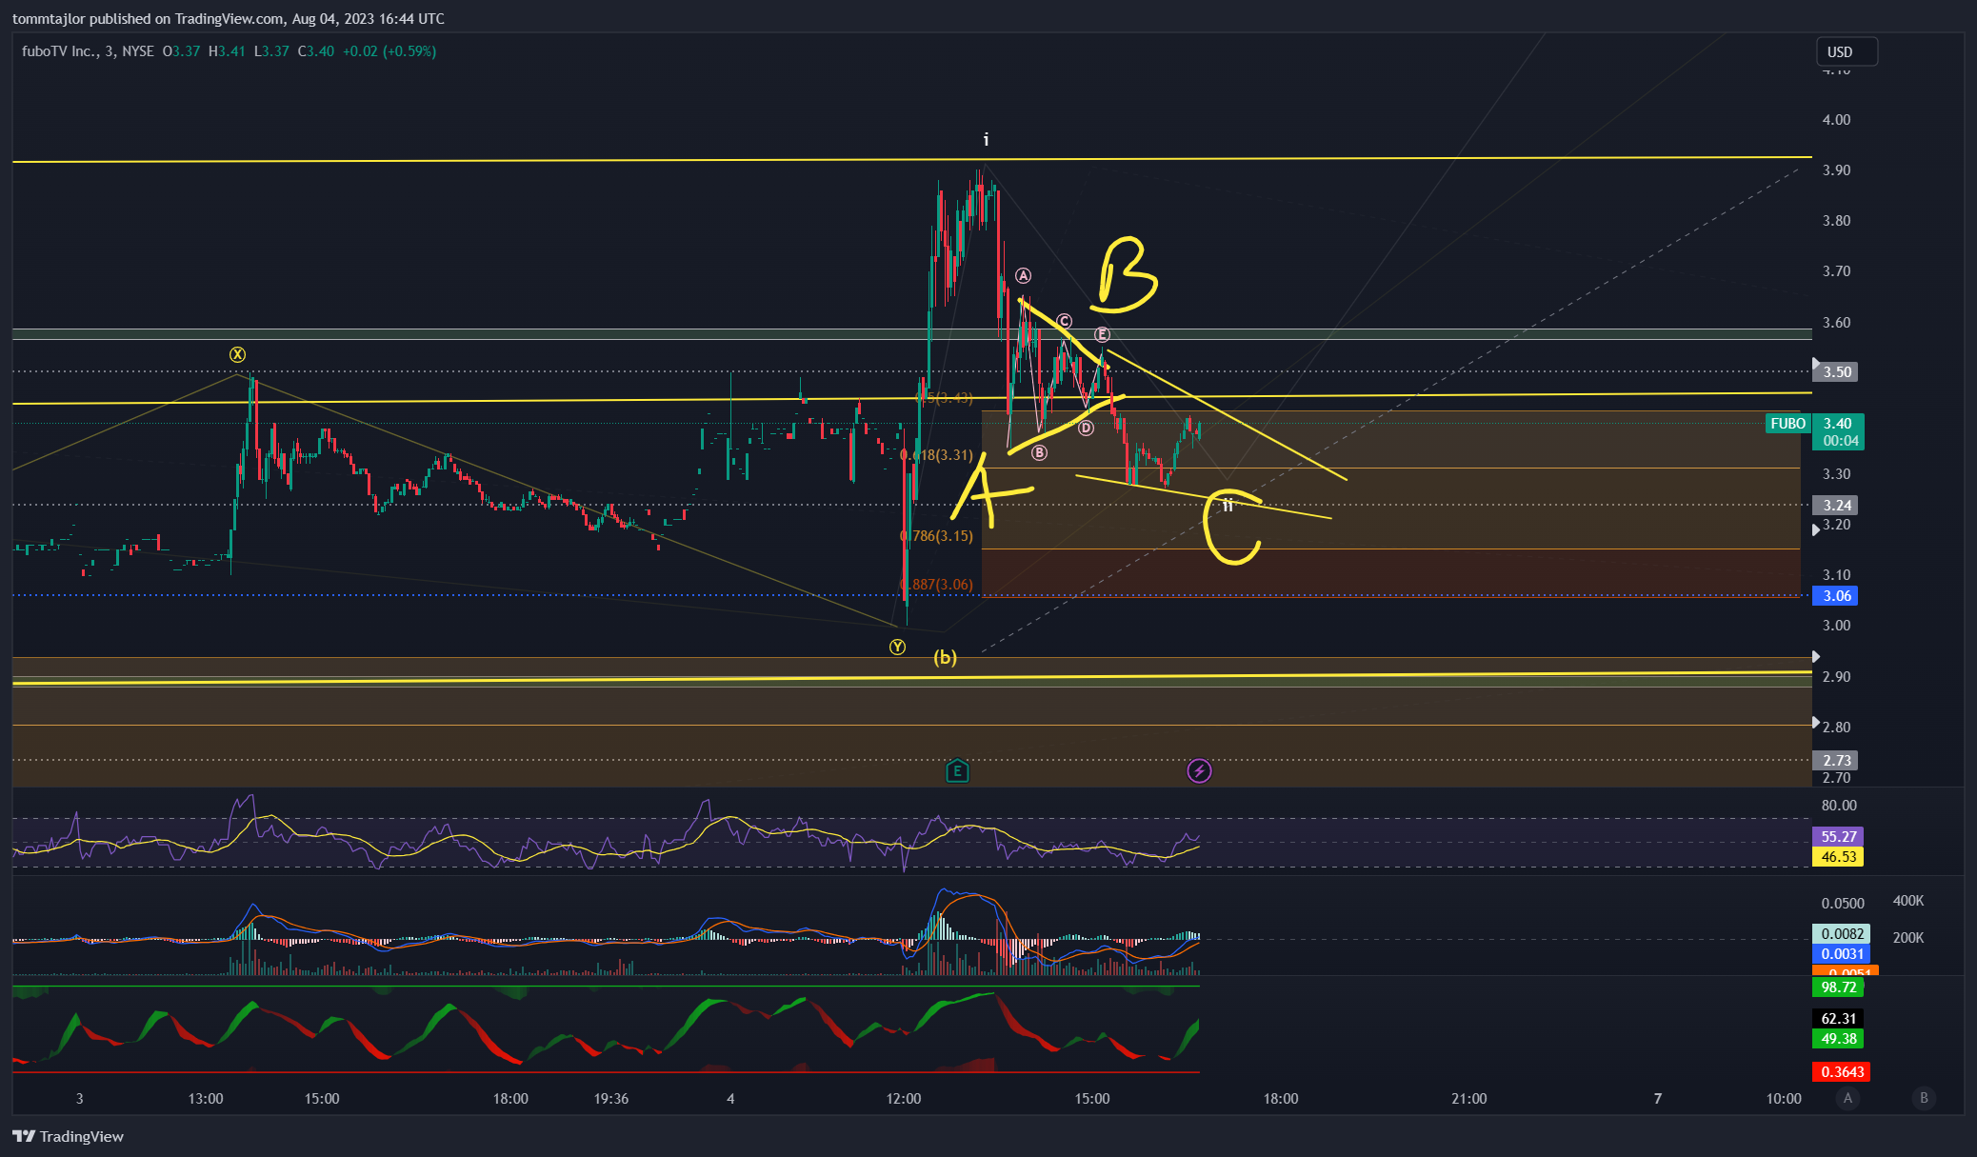
Task: Select the blue 3.06 price label
Action: click(x=1837, y=595)
